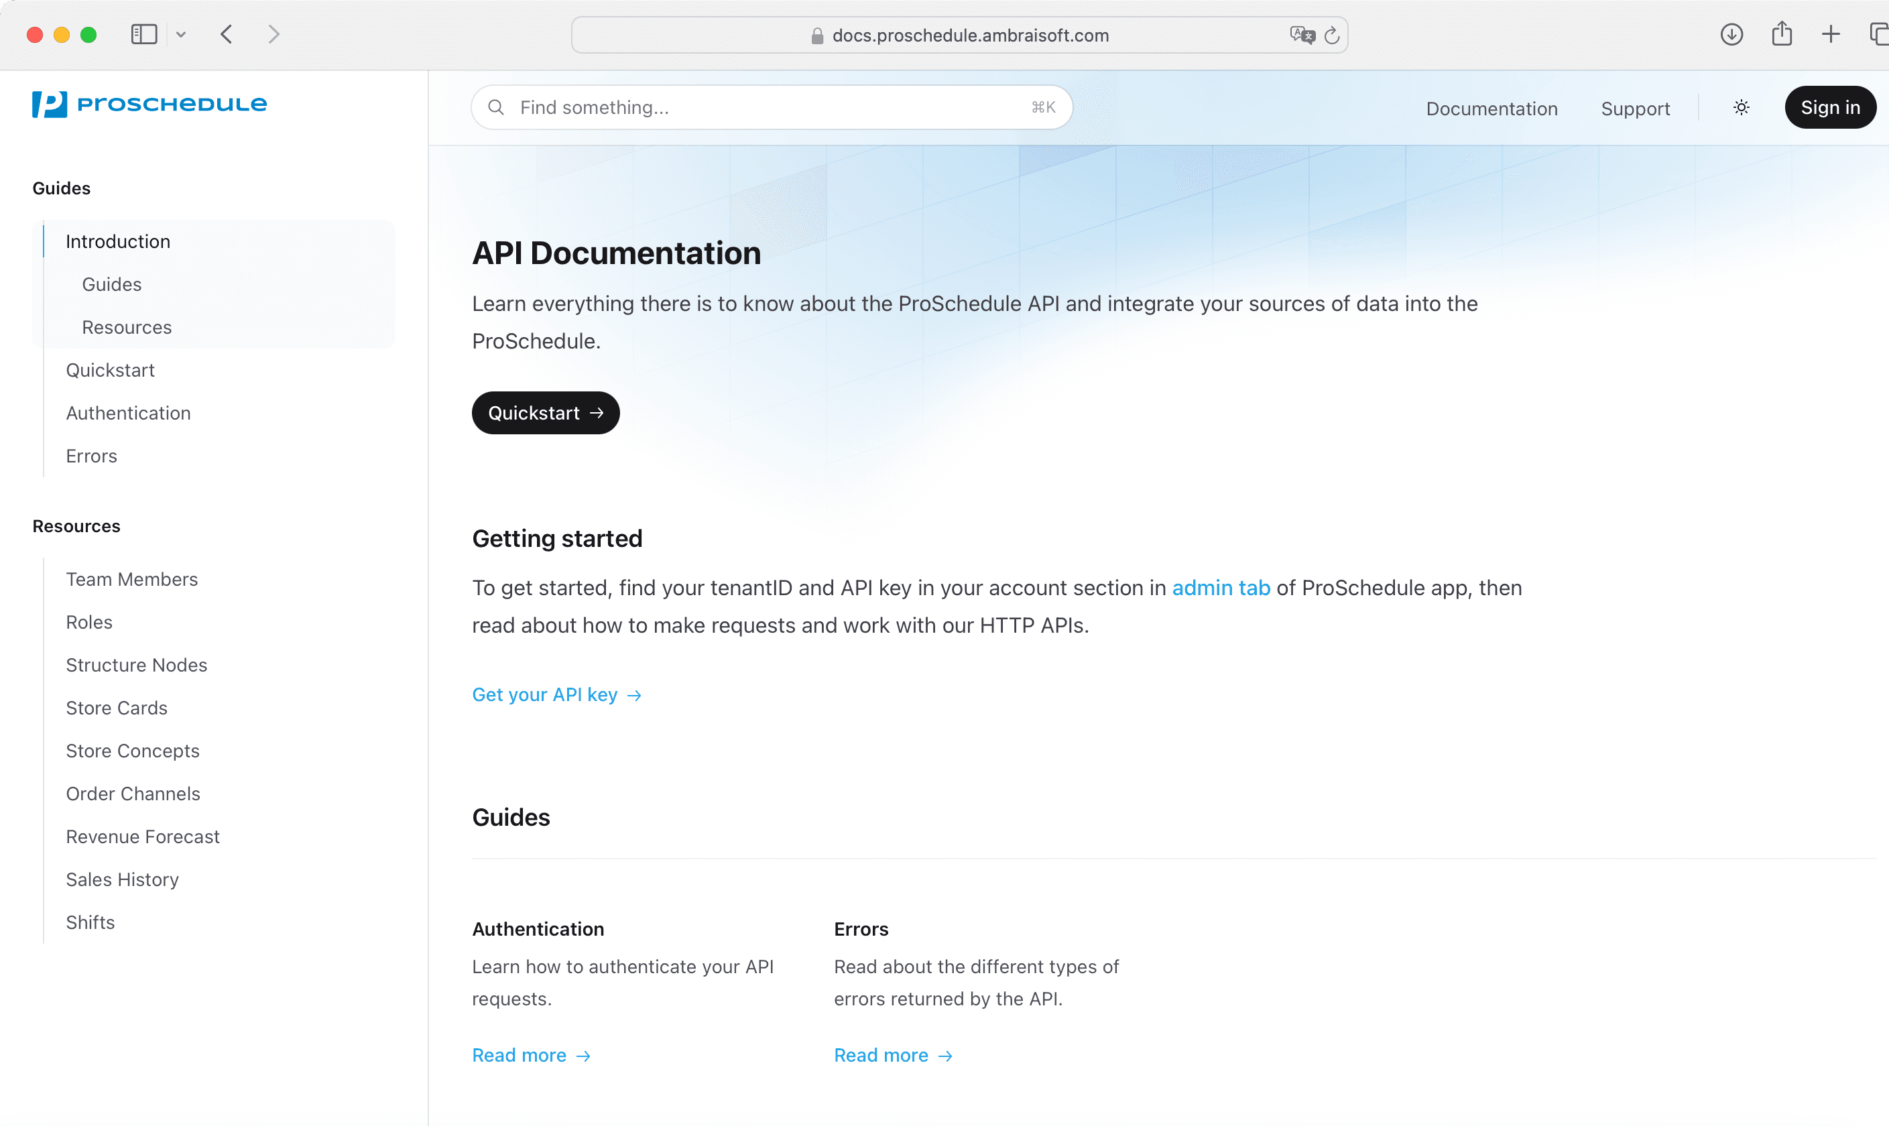
Task: Click the Getting started heading
Action: coord(557,538)
